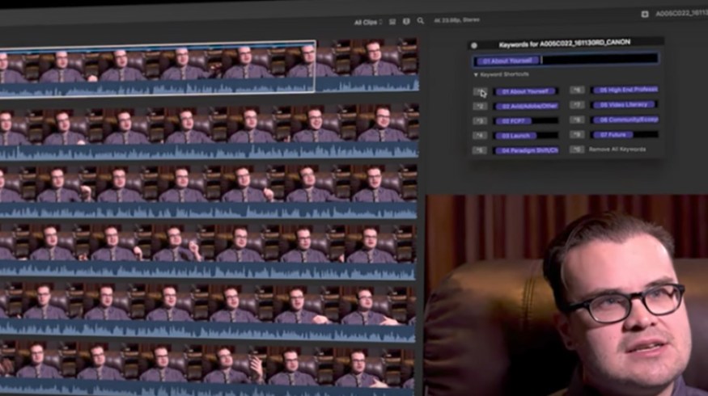The image size is (708, 396).
Task: Click the viewer video preview image
Action: point(566,295)
